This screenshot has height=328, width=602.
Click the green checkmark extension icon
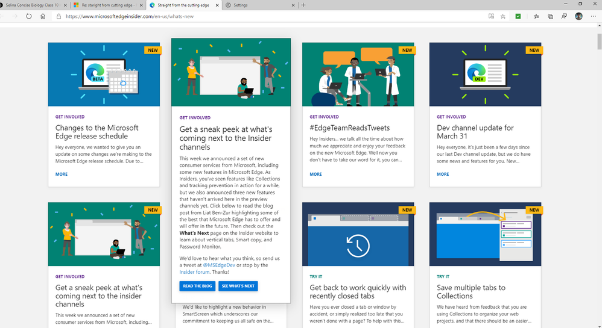pos(518,16)
